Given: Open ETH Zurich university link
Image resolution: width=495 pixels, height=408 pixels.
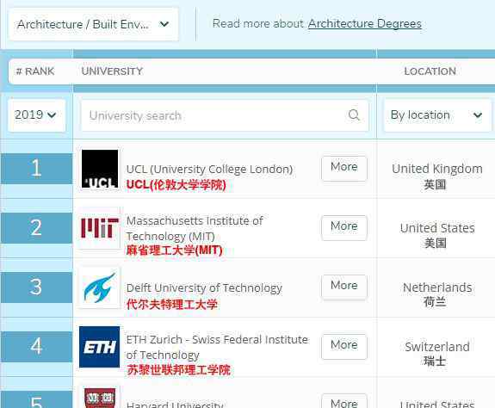Looking at the screenshot, I should tap(217, 347).
